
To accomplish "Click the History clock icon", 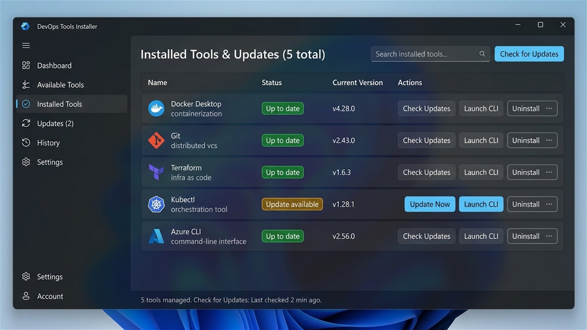I will (x=26, y=143).
